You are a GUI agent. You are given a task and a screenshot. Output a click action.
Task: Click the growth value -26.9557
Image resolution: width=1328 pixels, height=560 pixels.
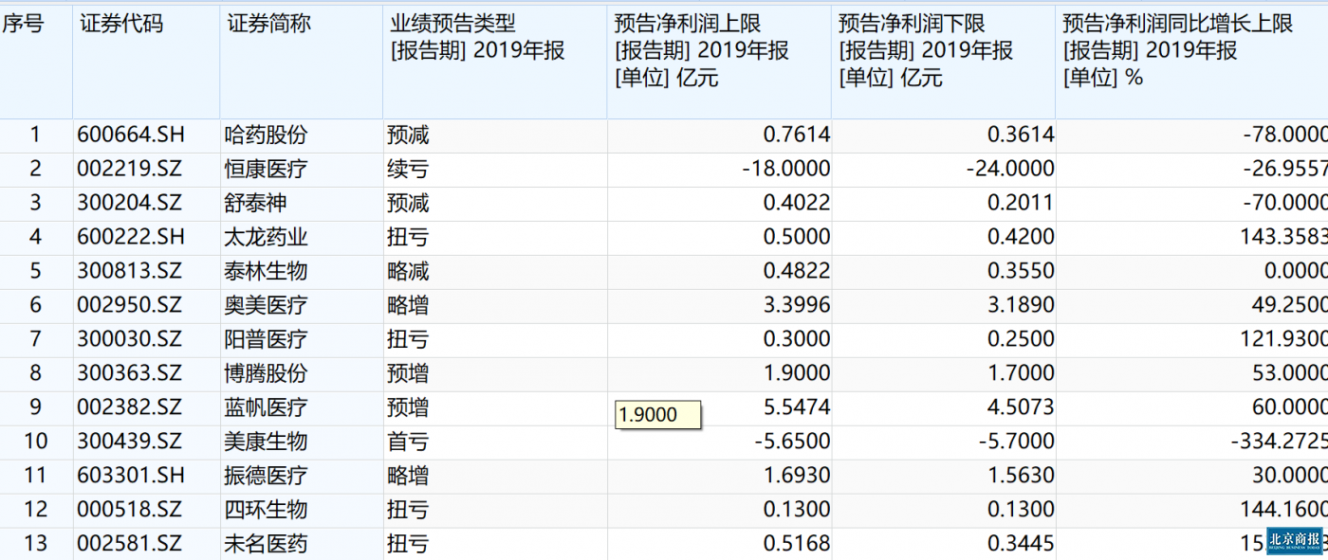(x=1285, y=170)
